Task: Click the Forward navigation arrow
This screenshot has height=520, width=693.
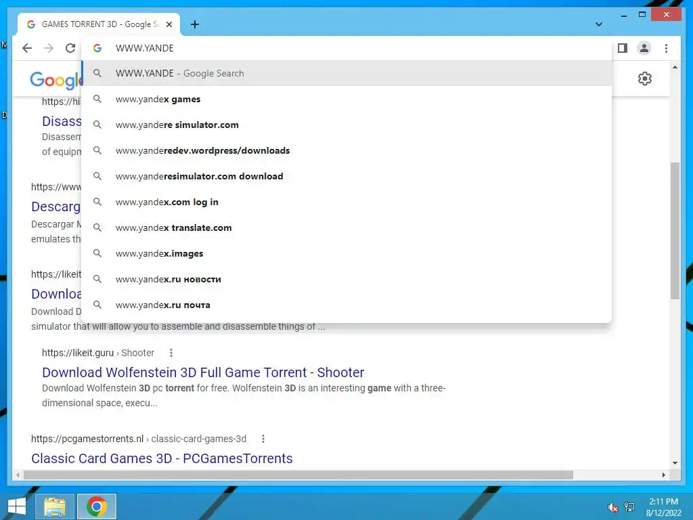Action: click(49, 48)
